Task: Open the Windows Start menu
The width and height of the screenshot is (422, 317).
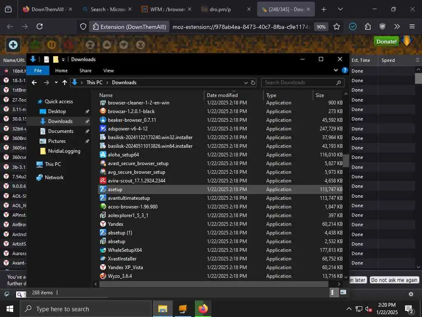Action: [x=10, y=309]
